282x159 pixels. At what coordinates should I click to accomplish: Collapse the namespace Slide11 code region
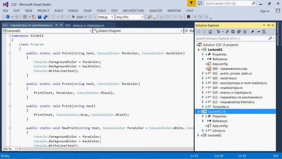[10, 36]
